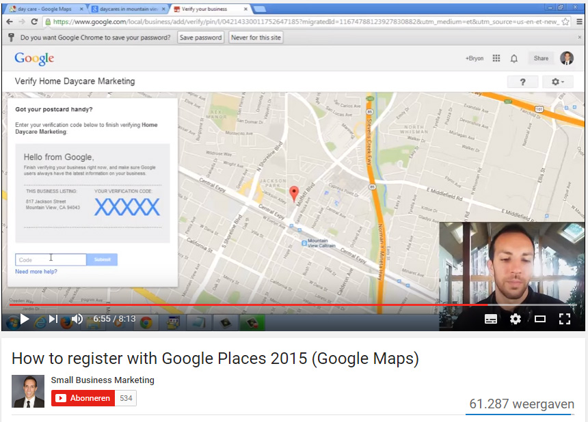Open help question mark button
588x422 pixels.
point(522,82)
